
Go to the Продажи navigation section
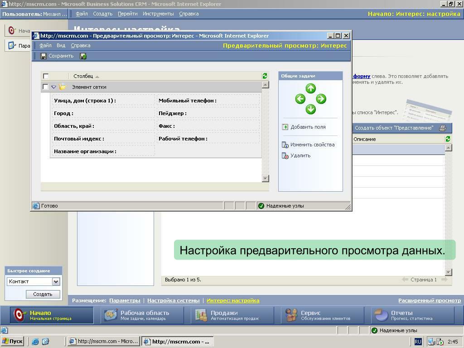coord(232,315)
